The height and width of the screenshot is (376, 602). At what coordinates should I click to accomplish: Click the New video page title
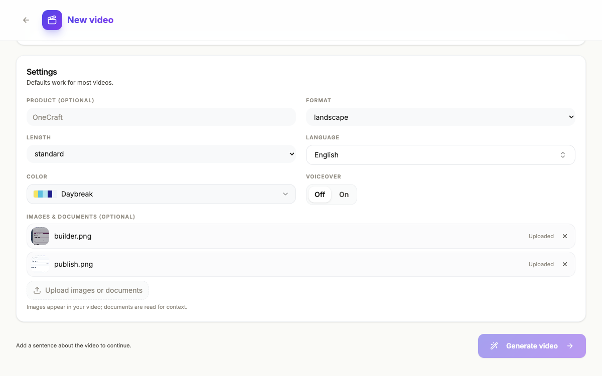(90, 20)
